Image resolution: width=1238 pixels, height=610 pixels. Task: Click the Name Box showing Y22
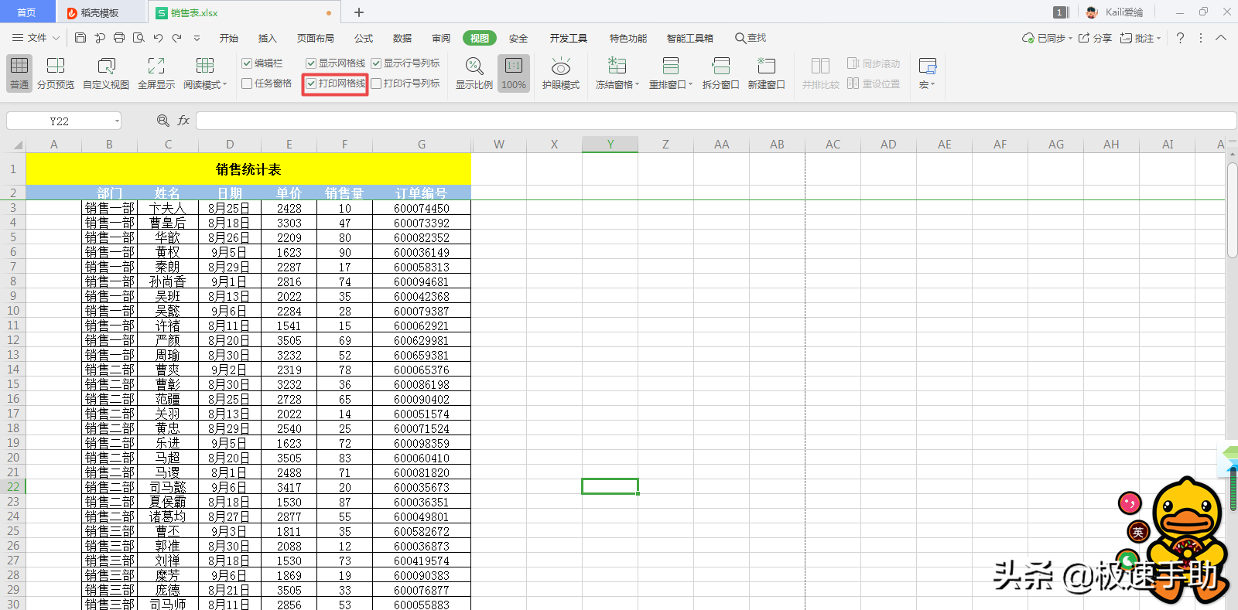pos(60,121)
